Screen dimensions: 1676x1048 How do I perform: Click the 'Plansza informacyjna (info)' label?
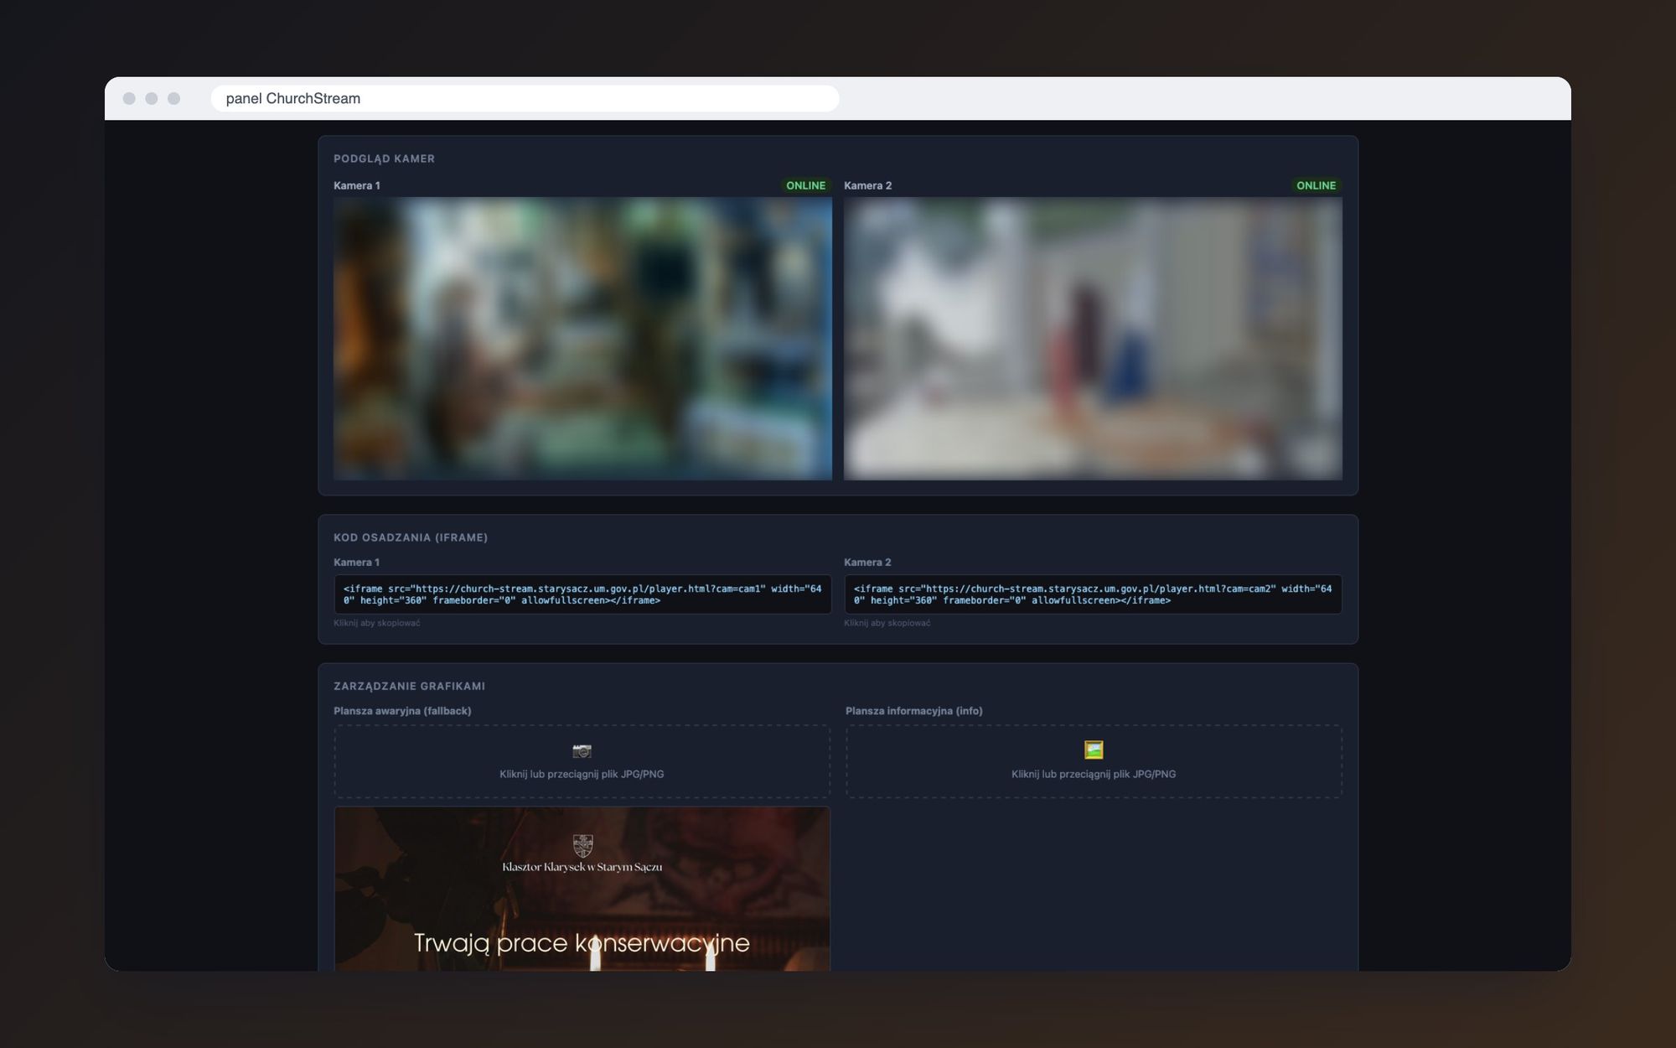tap(914, 711)
